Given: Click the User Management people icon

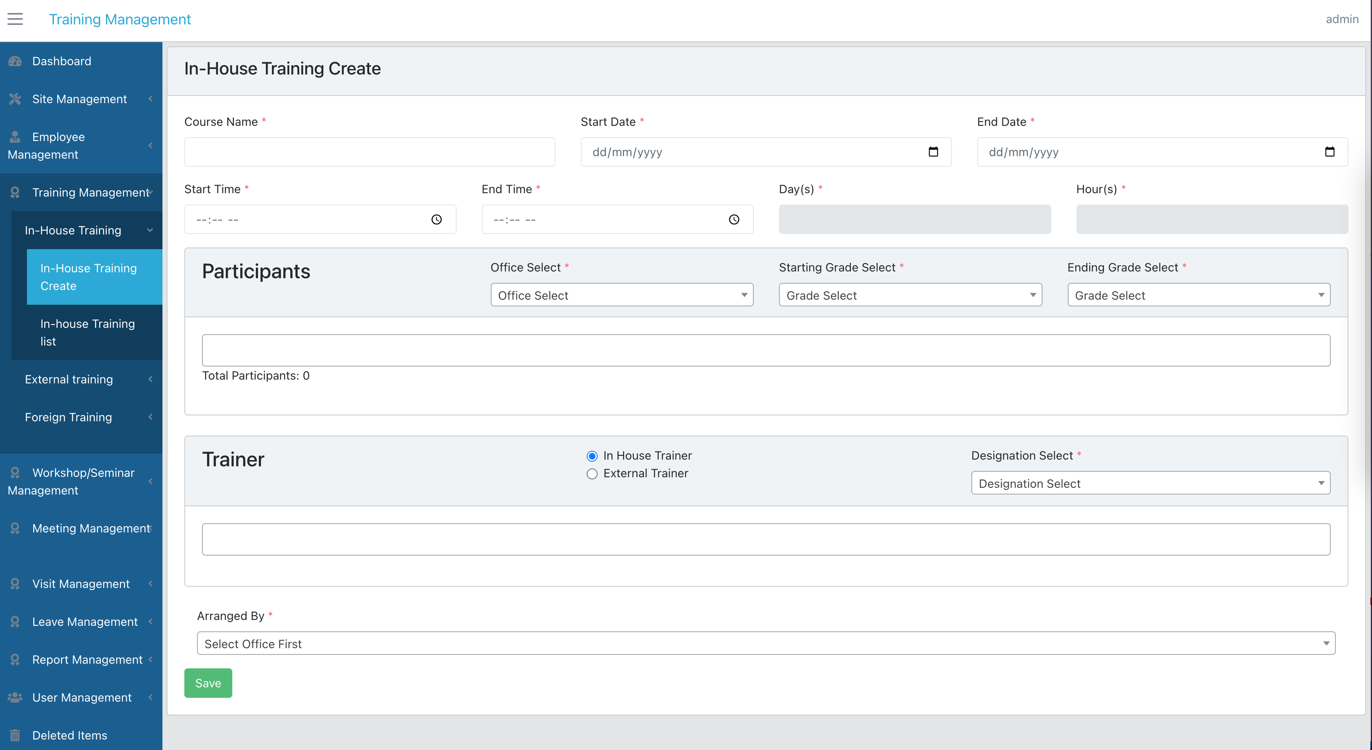Looking at the screenshot, I should [15, 697].
